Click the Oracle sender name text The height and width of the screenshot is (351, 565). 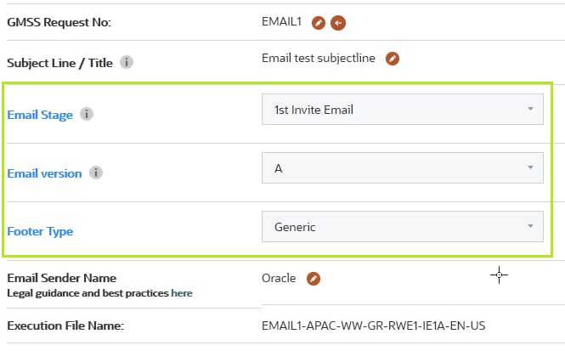279,278
